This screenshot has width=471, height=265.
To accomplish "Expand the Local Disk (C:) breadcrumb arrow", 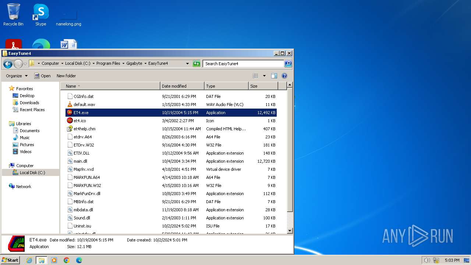I will 93,63.
